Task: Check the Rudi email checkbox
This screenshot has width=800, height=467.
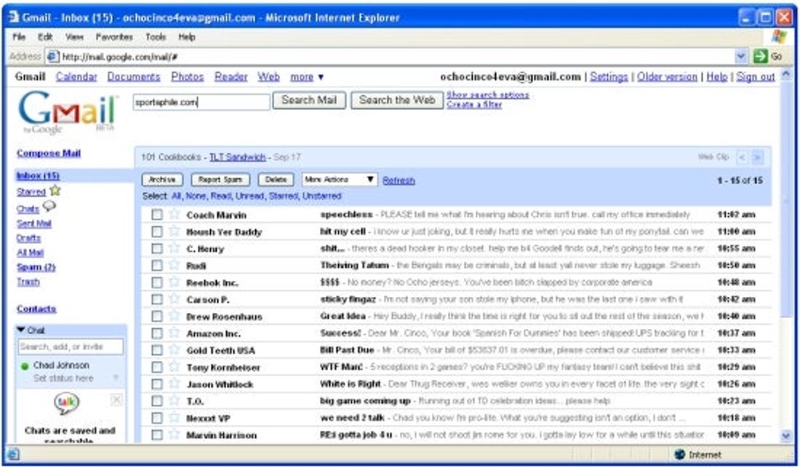Action: pyautogui.click(x=157, y=266)
